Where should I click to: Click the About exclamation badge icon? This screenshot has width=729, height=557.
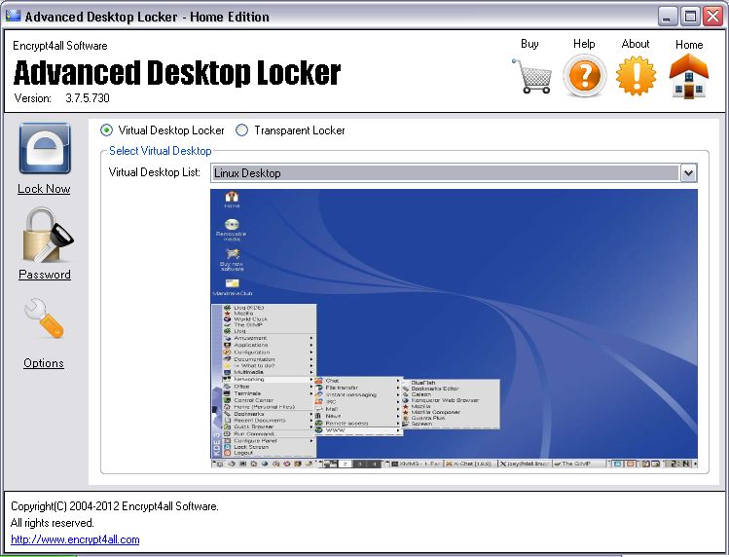(x=636, y=75)
